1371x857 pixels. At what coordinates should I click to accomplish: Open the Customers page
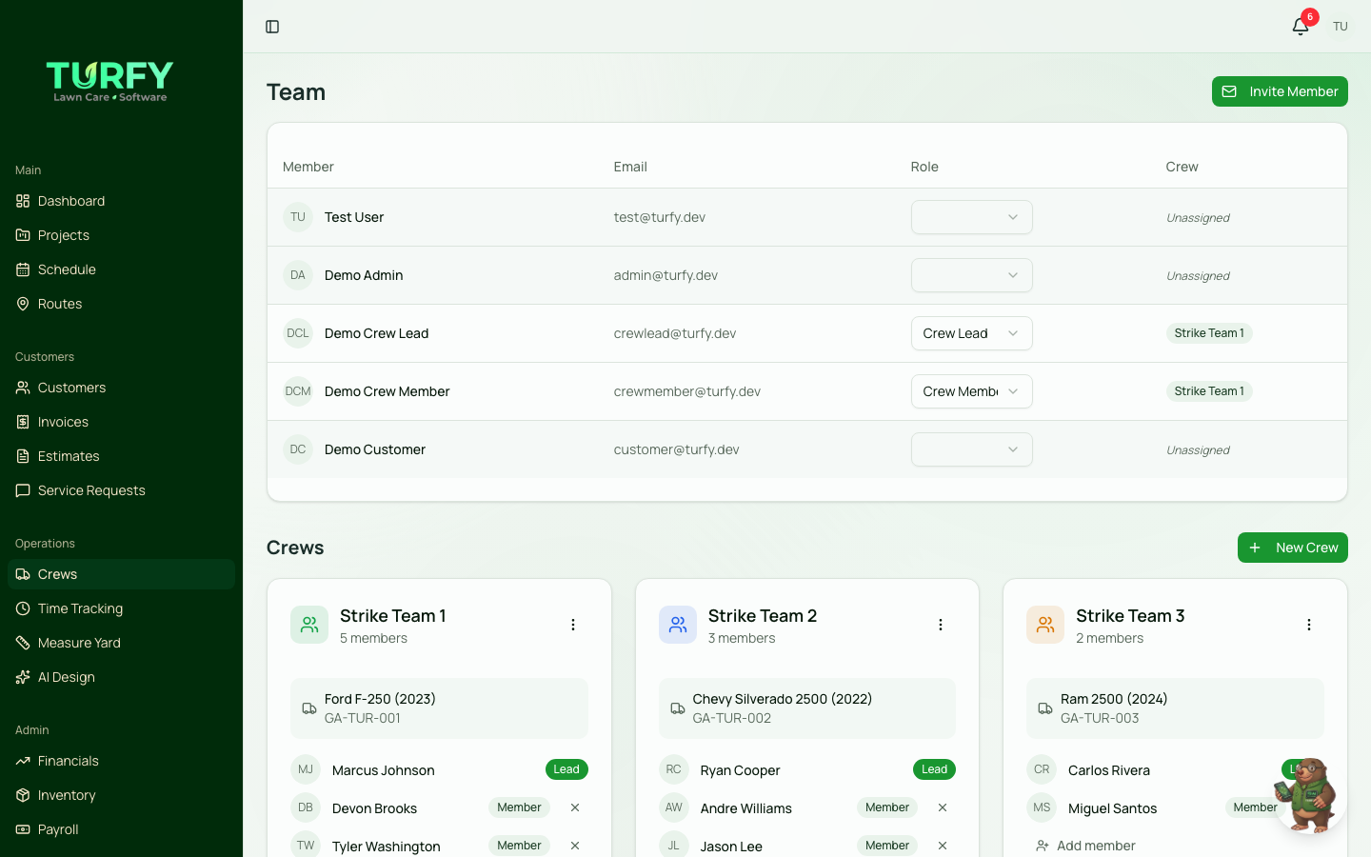[x=121, y=388]
